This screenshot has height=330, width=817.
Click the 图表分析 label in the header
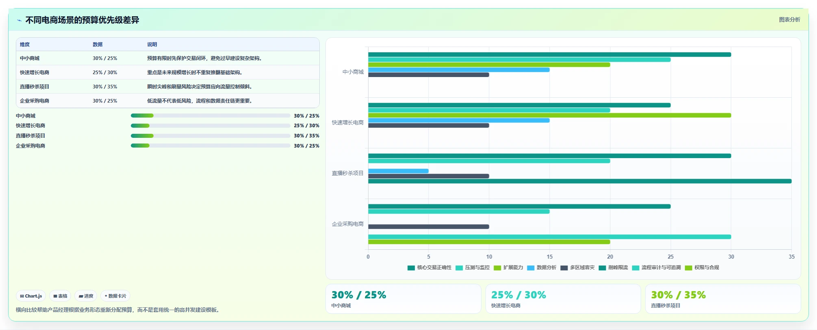(789, 19)
